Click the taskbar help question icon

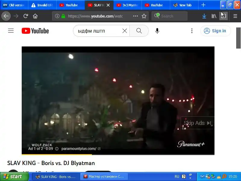183,176
